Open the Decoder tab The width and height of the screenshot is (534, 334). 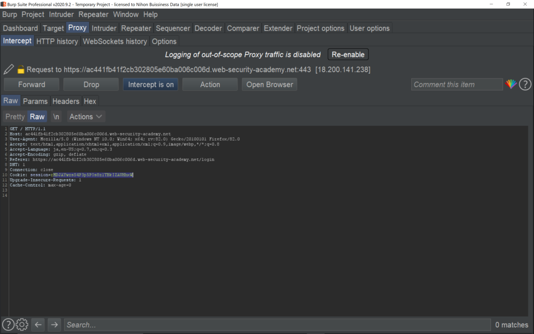(208, 28)
